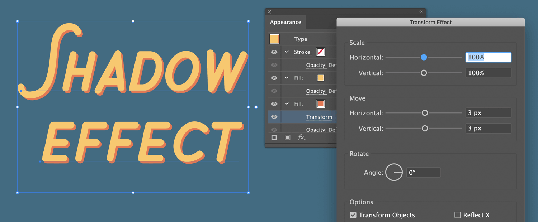
Task: Uncheck the Transform Objects option
Action: 353,215
